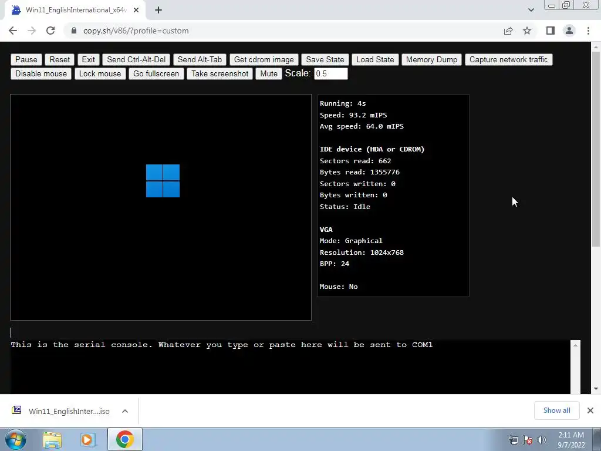The height and width of the screenshot is (451, 601).
Task: Click inside the serial console text area
Action: [x=290, y=366]
